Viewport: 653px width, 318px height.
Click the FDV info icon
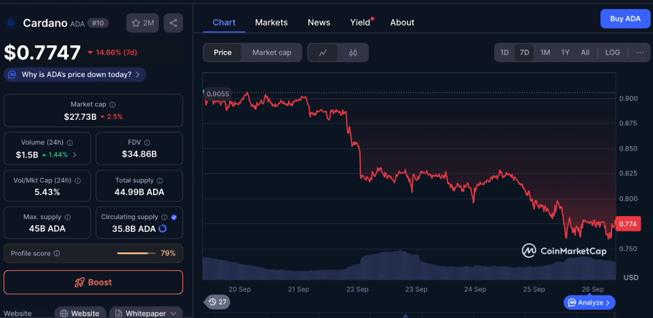147,142
